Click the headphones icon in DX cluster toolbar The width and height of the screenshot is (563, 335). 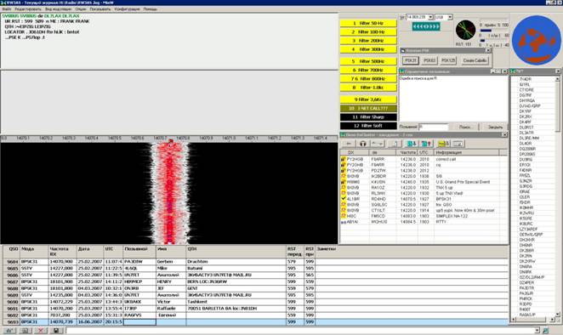(x=363, y=144)
